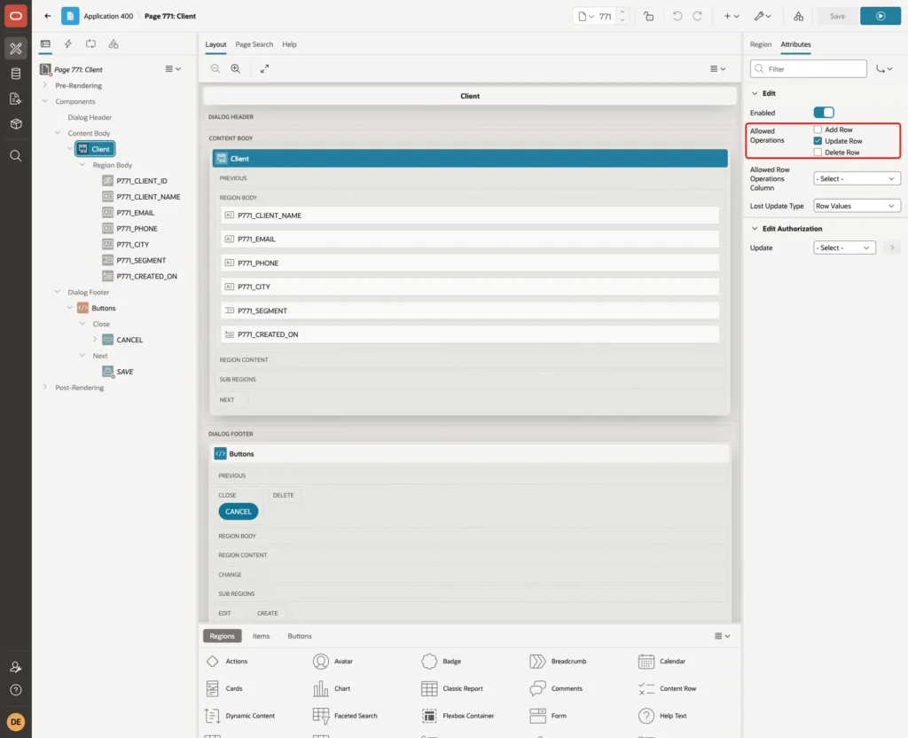Switch gallery to Buttons tab
Viewport: 908px width, 738px height.
click(300, 635)
